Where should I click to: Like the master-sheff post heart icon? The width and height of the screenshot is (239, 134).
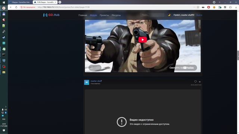click(195, 82)
